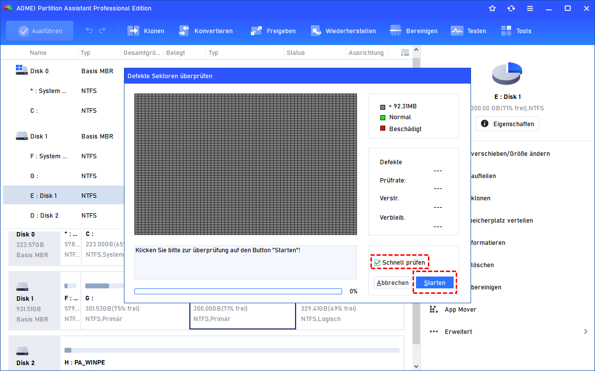The height and width of the screenshot is (371, 595).
Task: Open the Tools menu in toolbar
Action: tap(516, 31)
